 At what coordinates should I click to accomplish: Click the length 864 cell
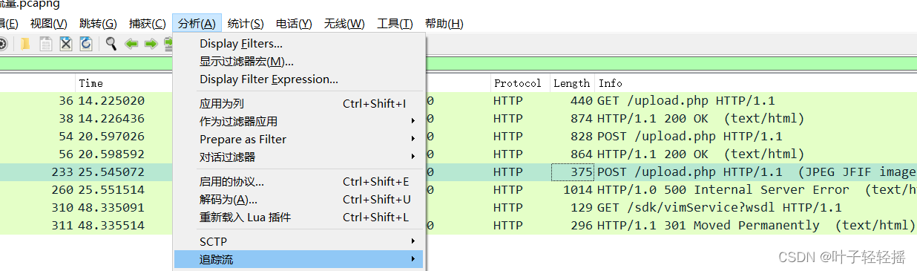[582, 154]
